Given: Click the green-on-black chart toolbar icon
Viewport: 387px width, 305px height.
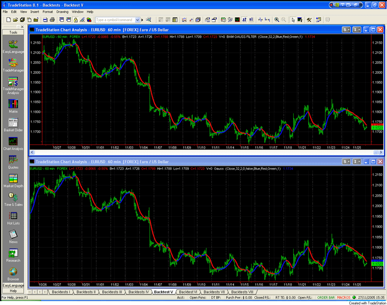Looking at the screenshot, I should pos(237,20).
